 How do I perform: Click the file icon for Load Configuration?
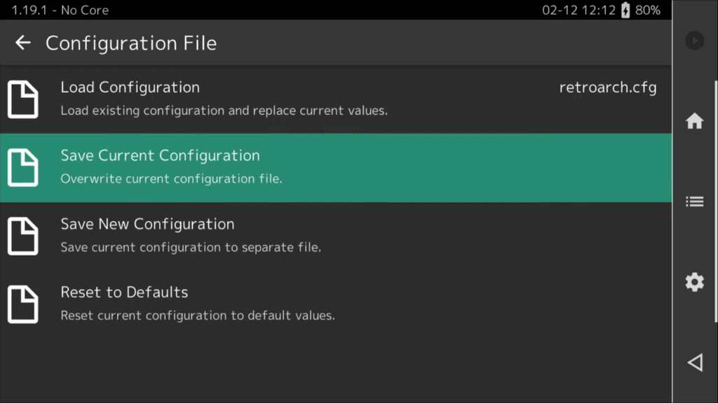coord(22,99)
